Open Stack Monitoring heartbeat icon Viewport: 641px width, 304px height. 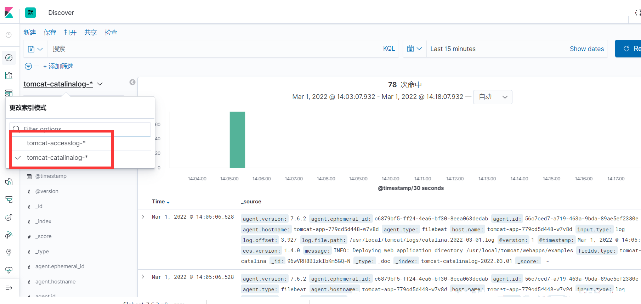9,270
